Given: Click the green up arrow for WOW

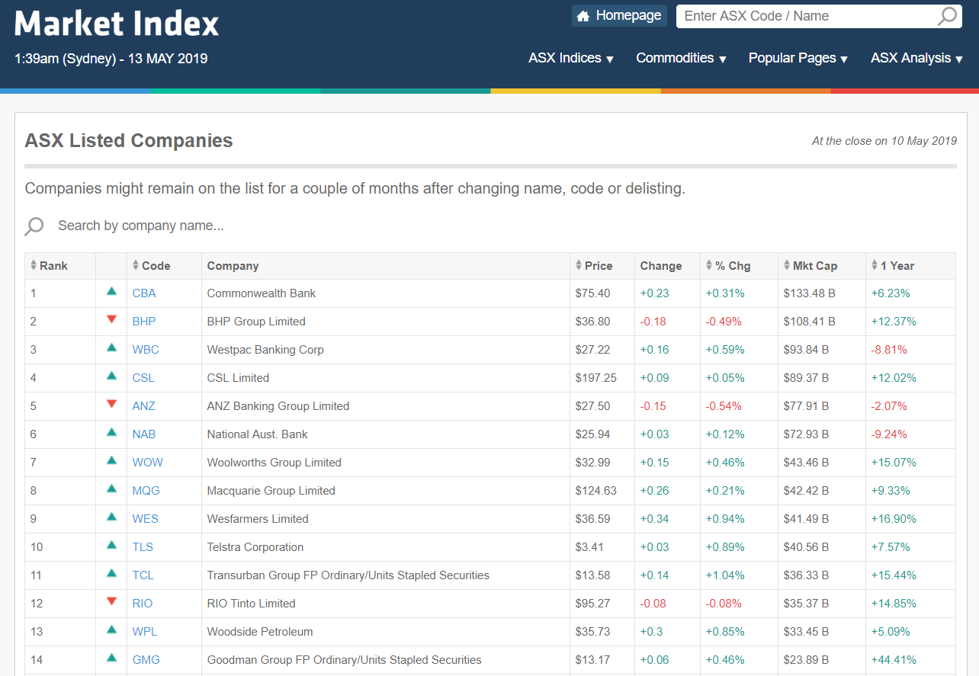Looking at the screenshot, I should coord(112,460).
